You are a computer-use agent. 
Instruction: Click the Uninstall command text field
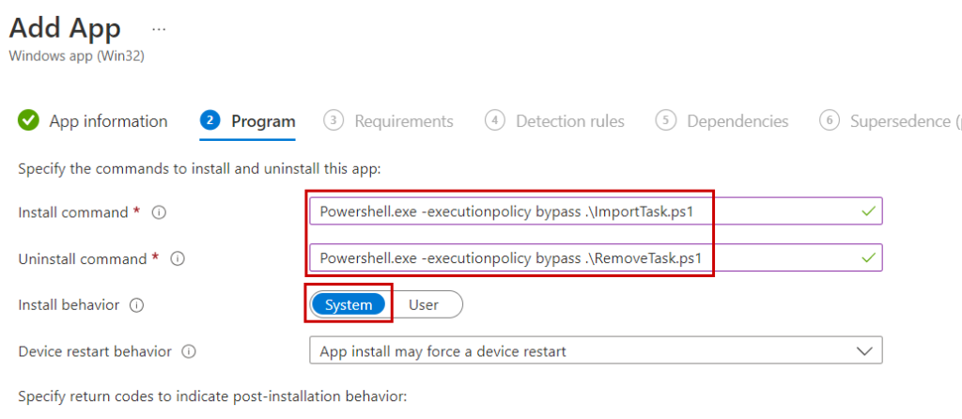pos(582,257)
